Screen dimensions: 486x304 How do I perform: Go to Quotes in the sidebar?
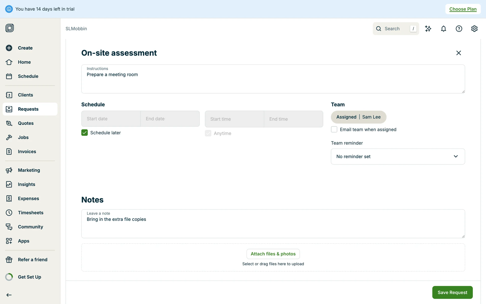26,123
